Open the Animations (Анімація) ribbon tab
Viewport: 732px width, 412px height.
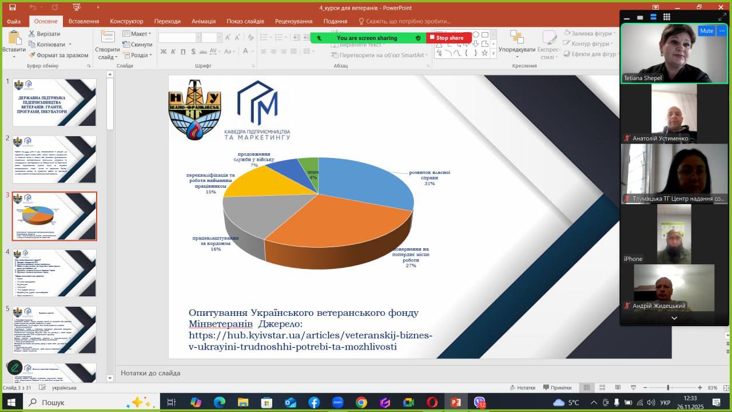[x=204, y=21]
